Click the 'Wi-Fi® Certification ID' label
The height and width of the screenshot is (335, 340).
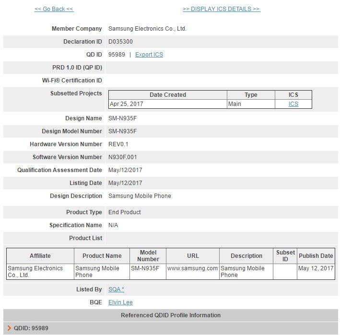click(x=72, y=81)
